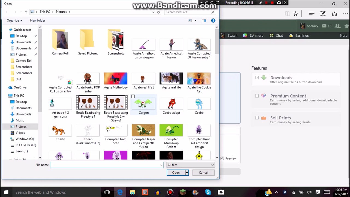Make a Web Note in Edge
The width and height of the screenshot is (350, 197).
point(323,14)
